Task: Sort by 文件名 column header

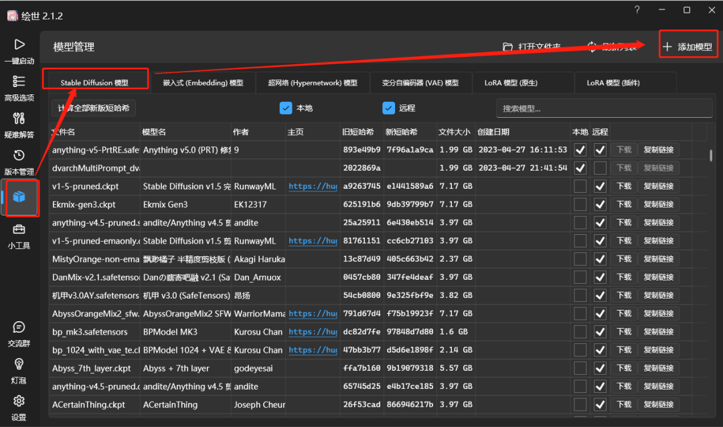Action: 94,132
